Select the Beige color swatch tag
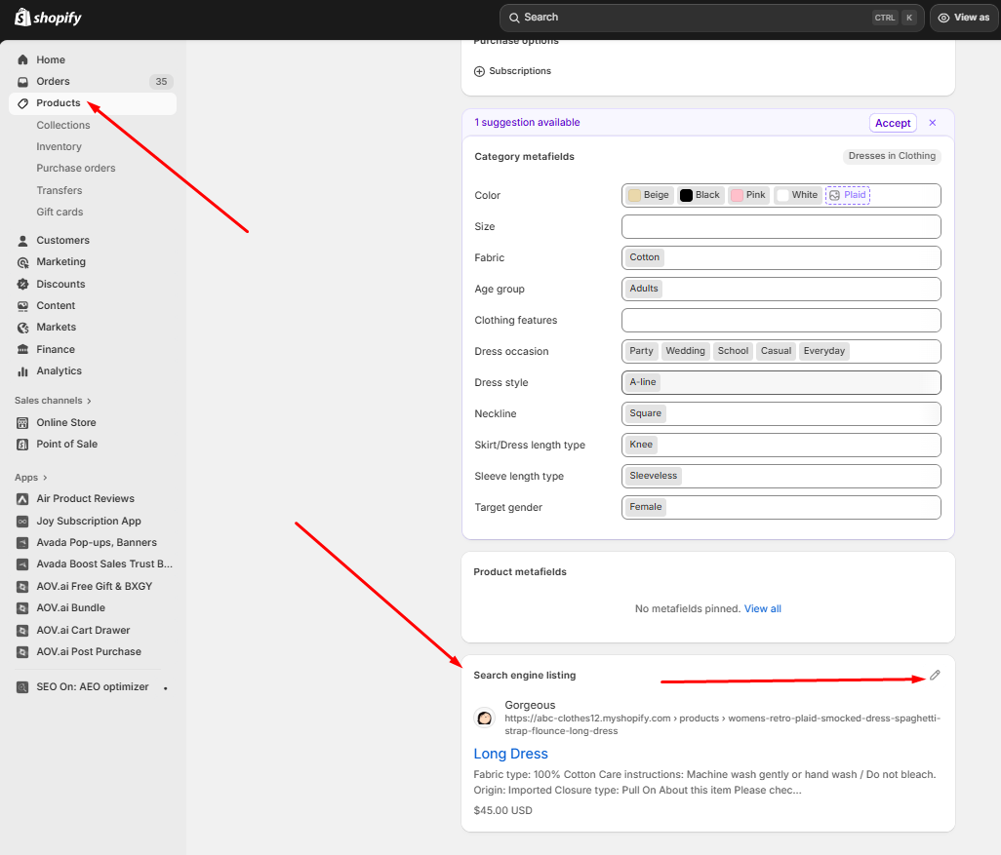This screenshot has height=855, width=1001. 650,195
